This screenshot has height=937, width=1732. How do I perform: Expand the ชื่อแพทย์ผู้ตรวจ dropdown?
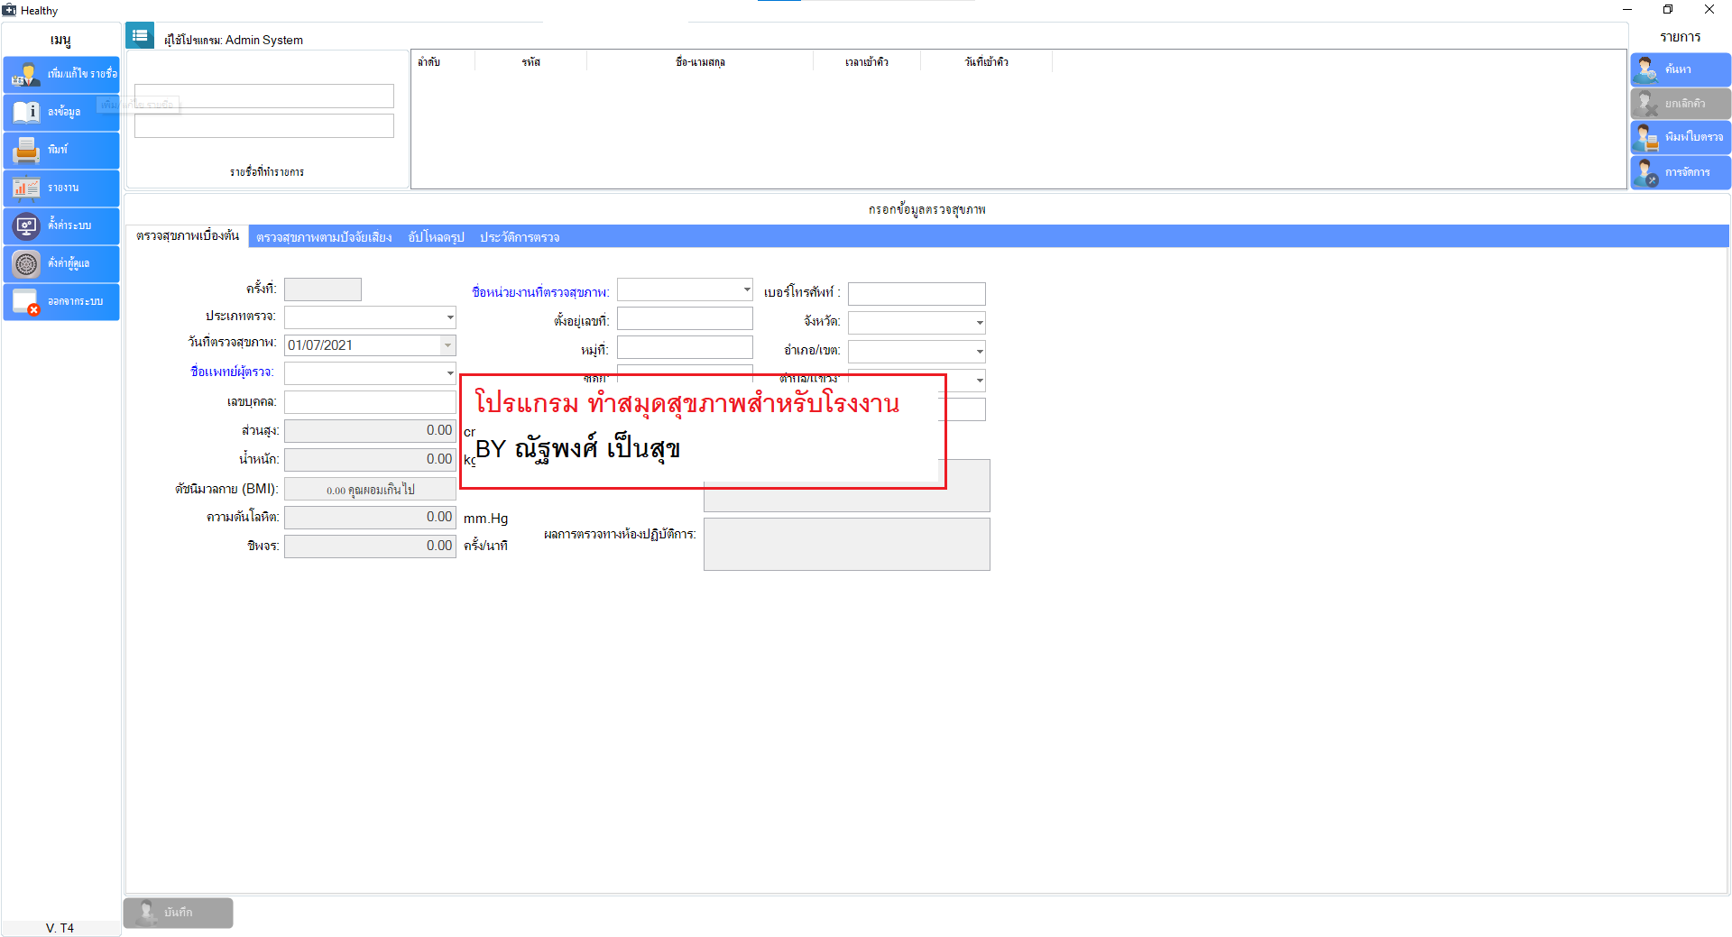[x=449, y=373]
